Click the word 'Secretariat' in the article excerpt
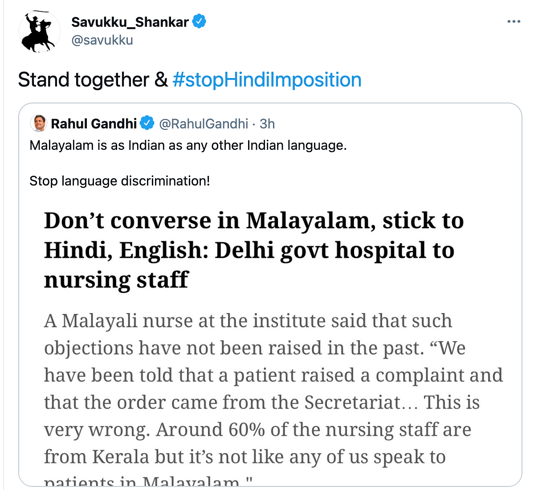The height and width of the screenshot is (490, 534). 353,402
